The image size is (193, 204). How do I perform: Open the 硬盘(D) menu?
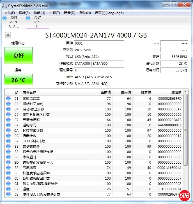70,13
